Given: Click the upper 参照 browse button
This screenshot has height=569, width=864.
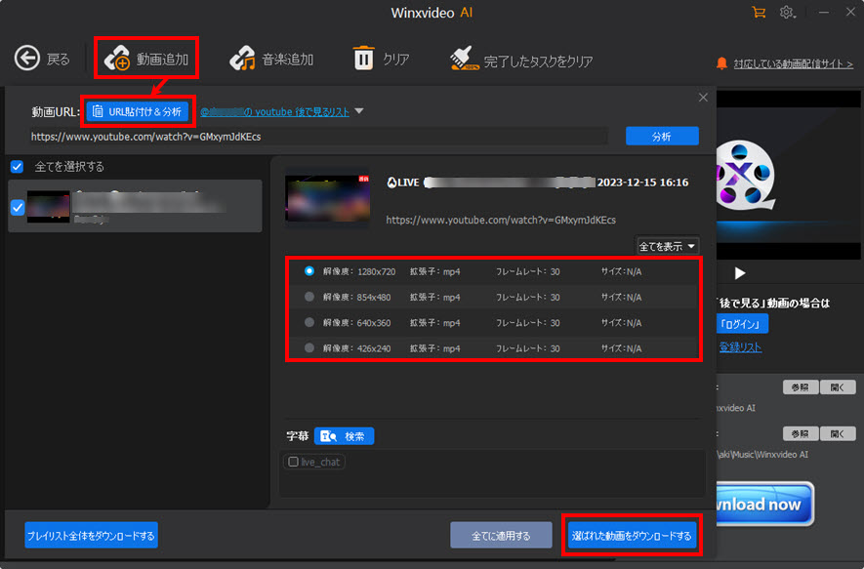Looking at the screenshot, I should coord(801,387).
